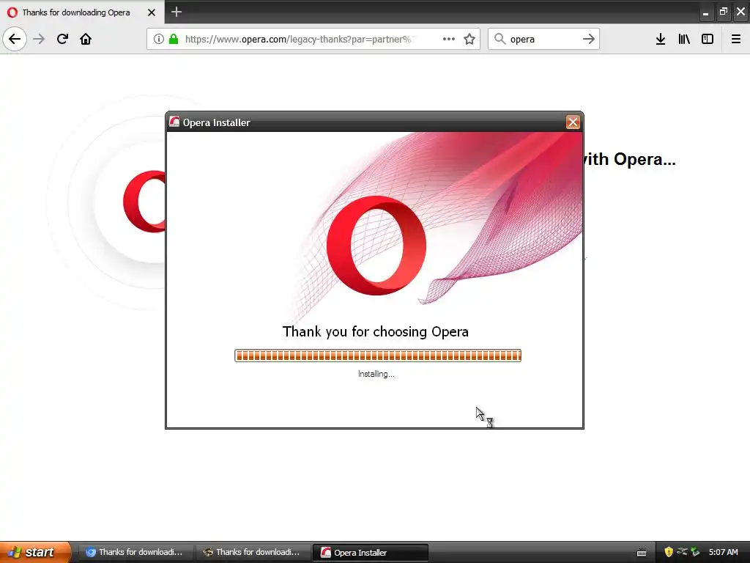Minimize the Firefox window

coord(705,12)
